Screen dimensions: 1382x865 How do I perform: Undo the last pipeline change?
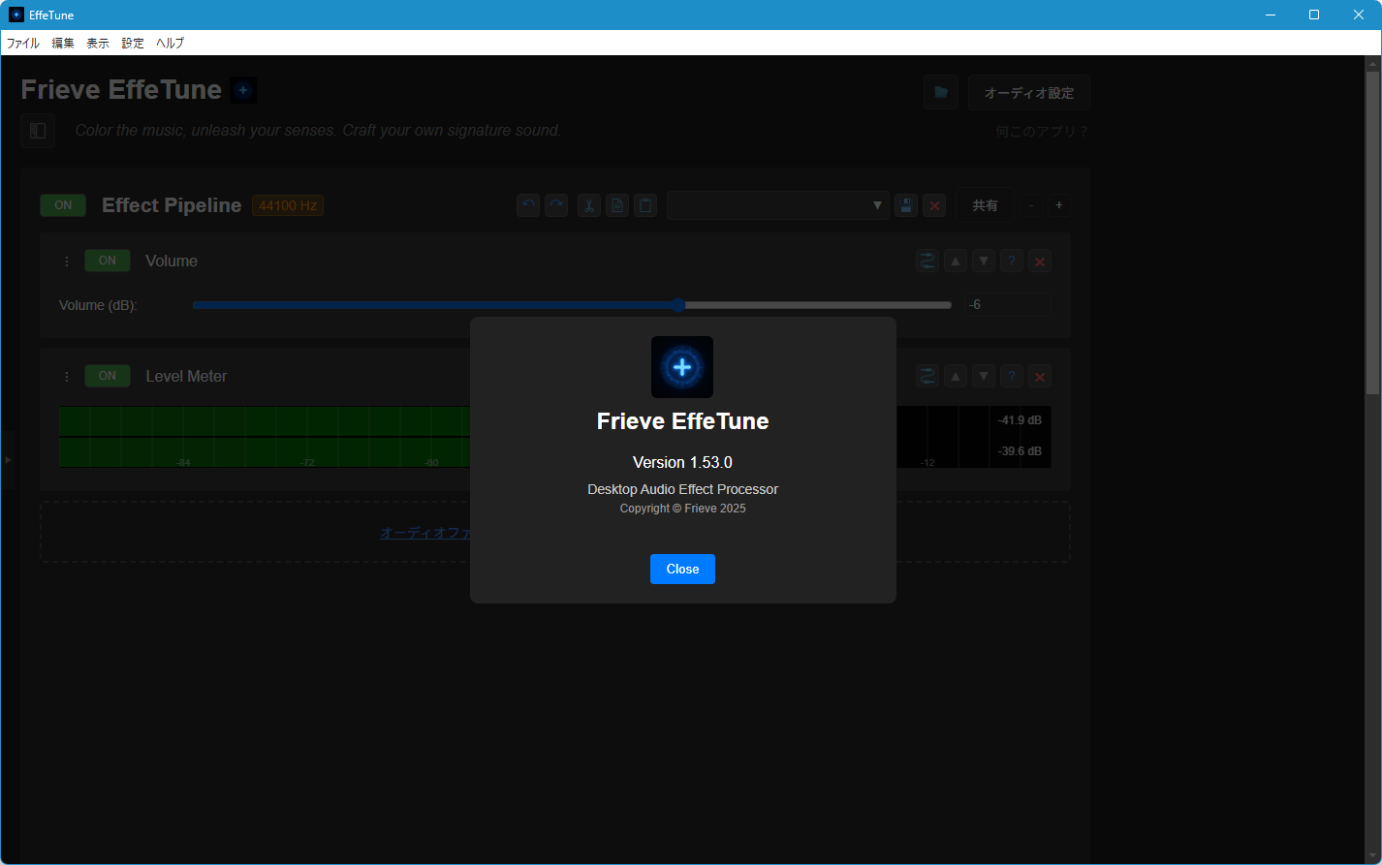click(528, 205)
